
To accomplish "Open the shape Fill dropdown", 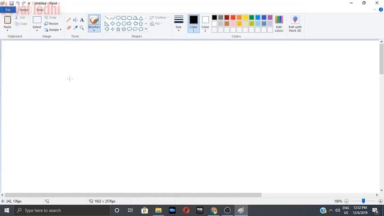I will [x=156, y=24].
